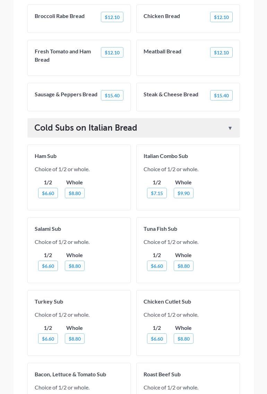
Task: Click the Broccoli Rabe Bread $12.10 price
Action: pyautogui.click(x=112, y=17)
